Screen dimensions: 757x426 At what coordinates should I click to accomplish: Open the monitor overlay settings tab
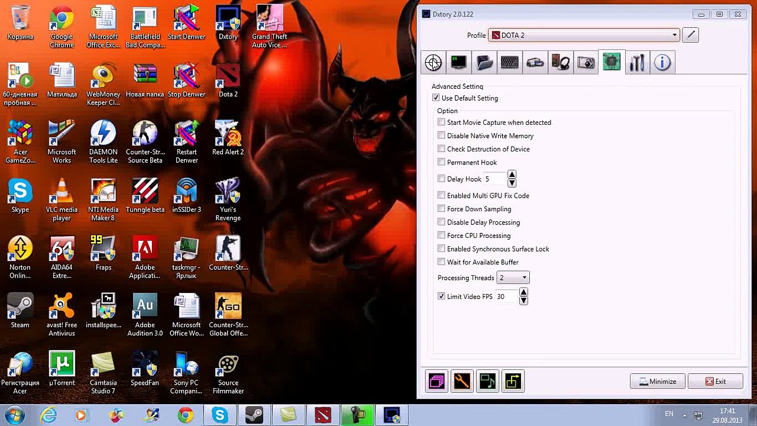click(x=459, y=63)
